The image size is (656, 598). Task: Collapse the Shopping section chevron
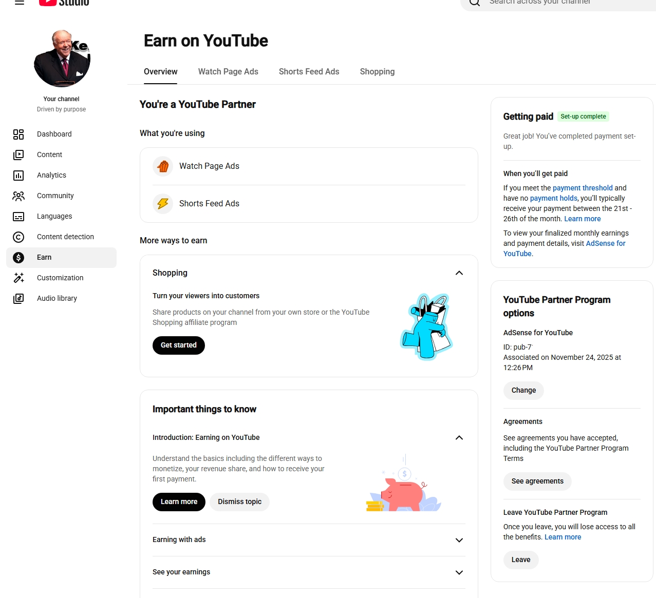coord(459,273)
